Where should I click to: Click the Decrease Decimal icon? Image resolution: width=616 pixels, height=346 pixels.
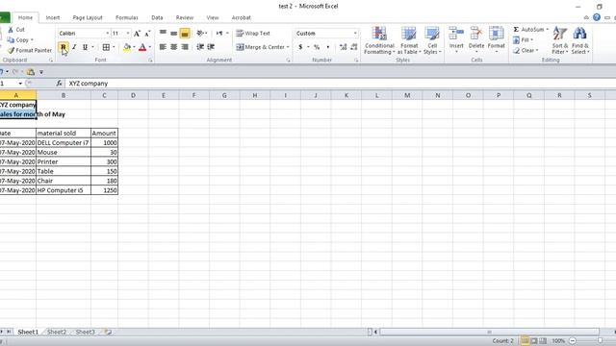pyautogui.click(x=354, y=47)
